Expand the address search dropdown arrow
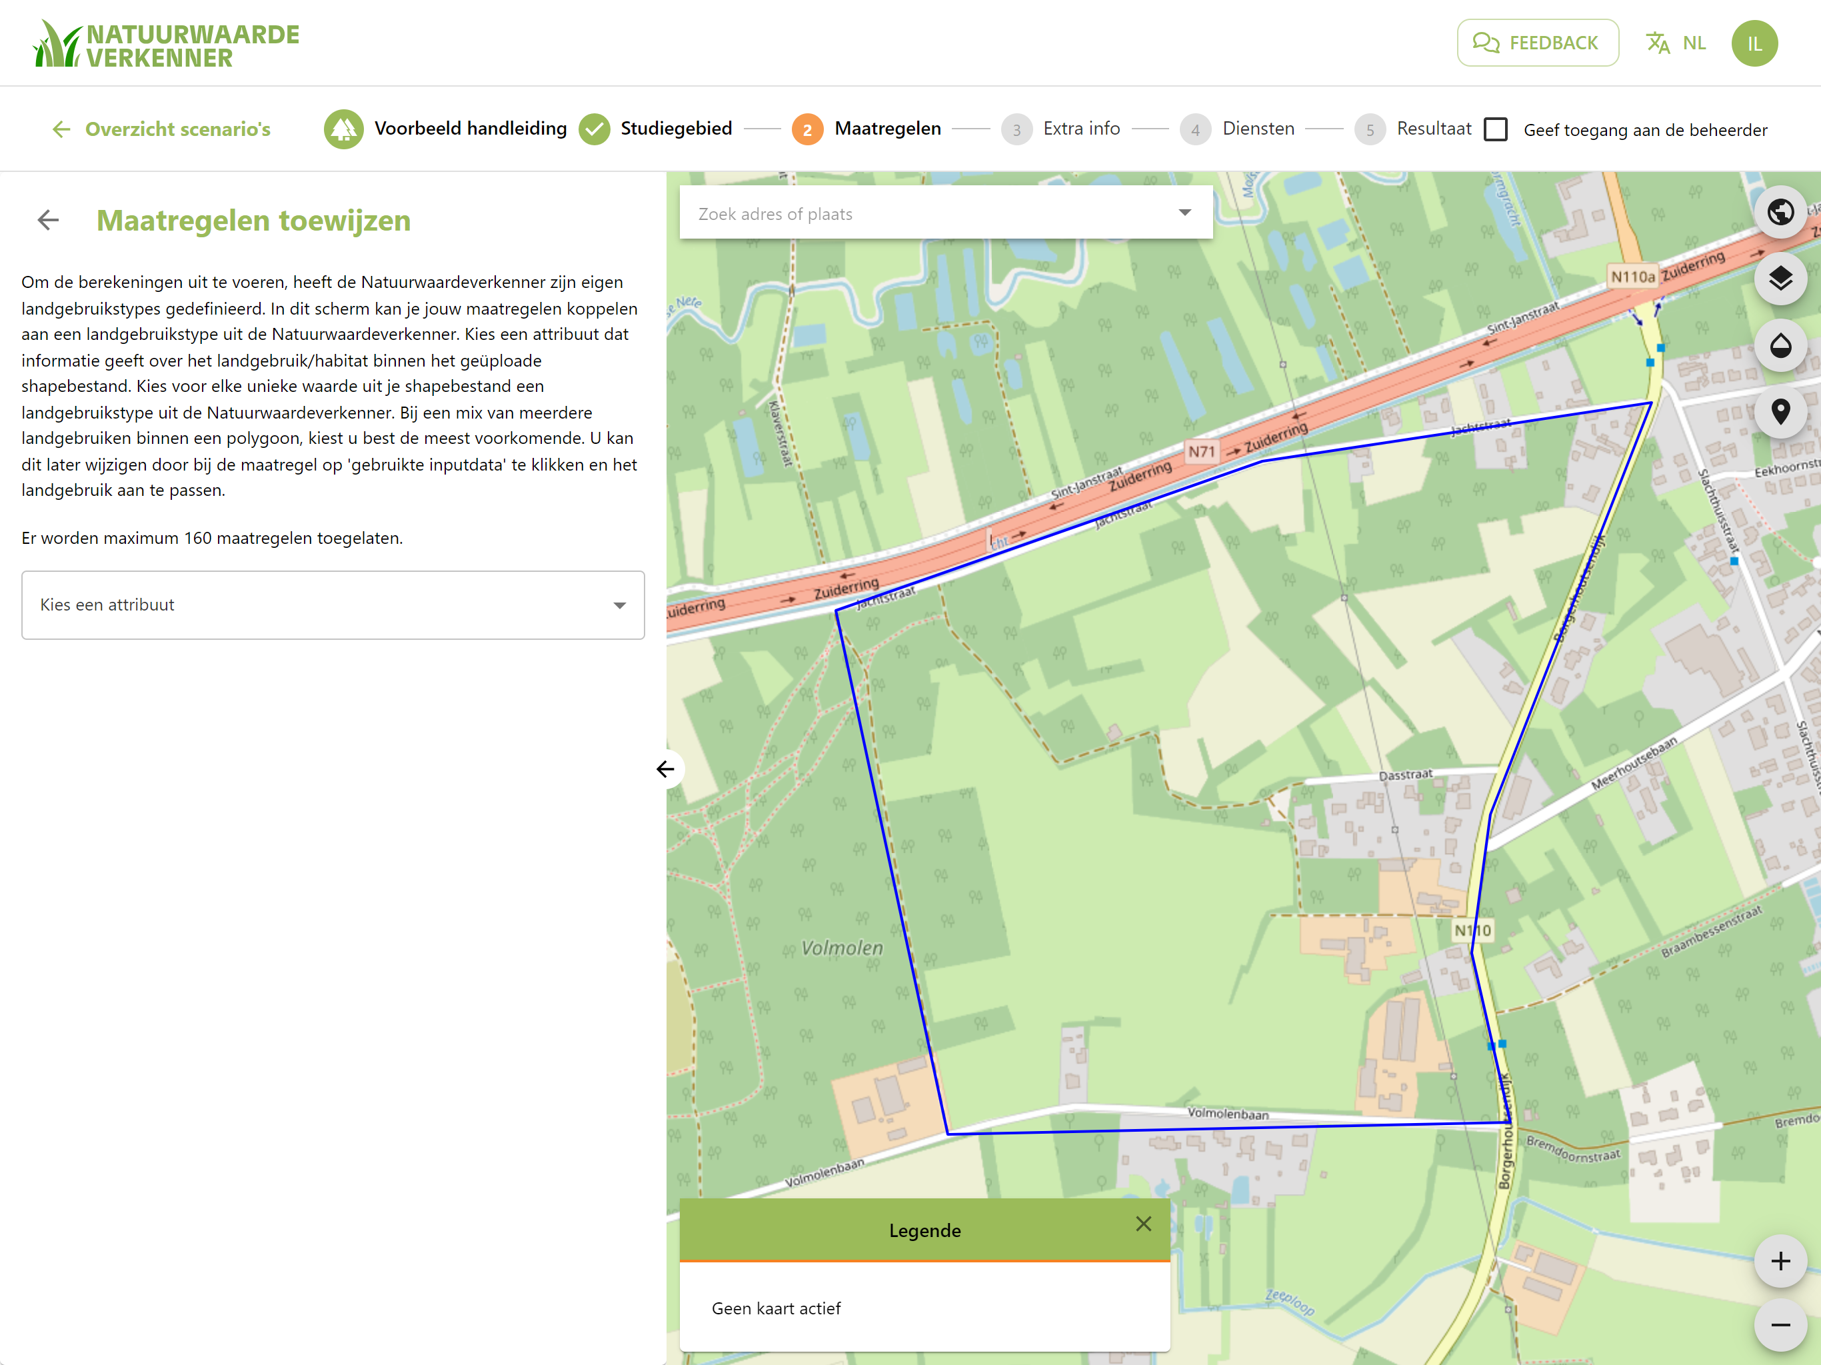 1184,213
